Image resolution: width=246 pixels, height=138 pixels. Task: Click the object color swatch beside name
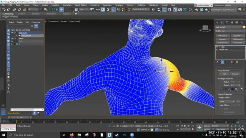tap(244, 27)
